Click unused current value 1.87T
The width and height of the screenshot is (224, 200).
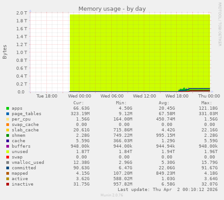click(x=82, y=152)
